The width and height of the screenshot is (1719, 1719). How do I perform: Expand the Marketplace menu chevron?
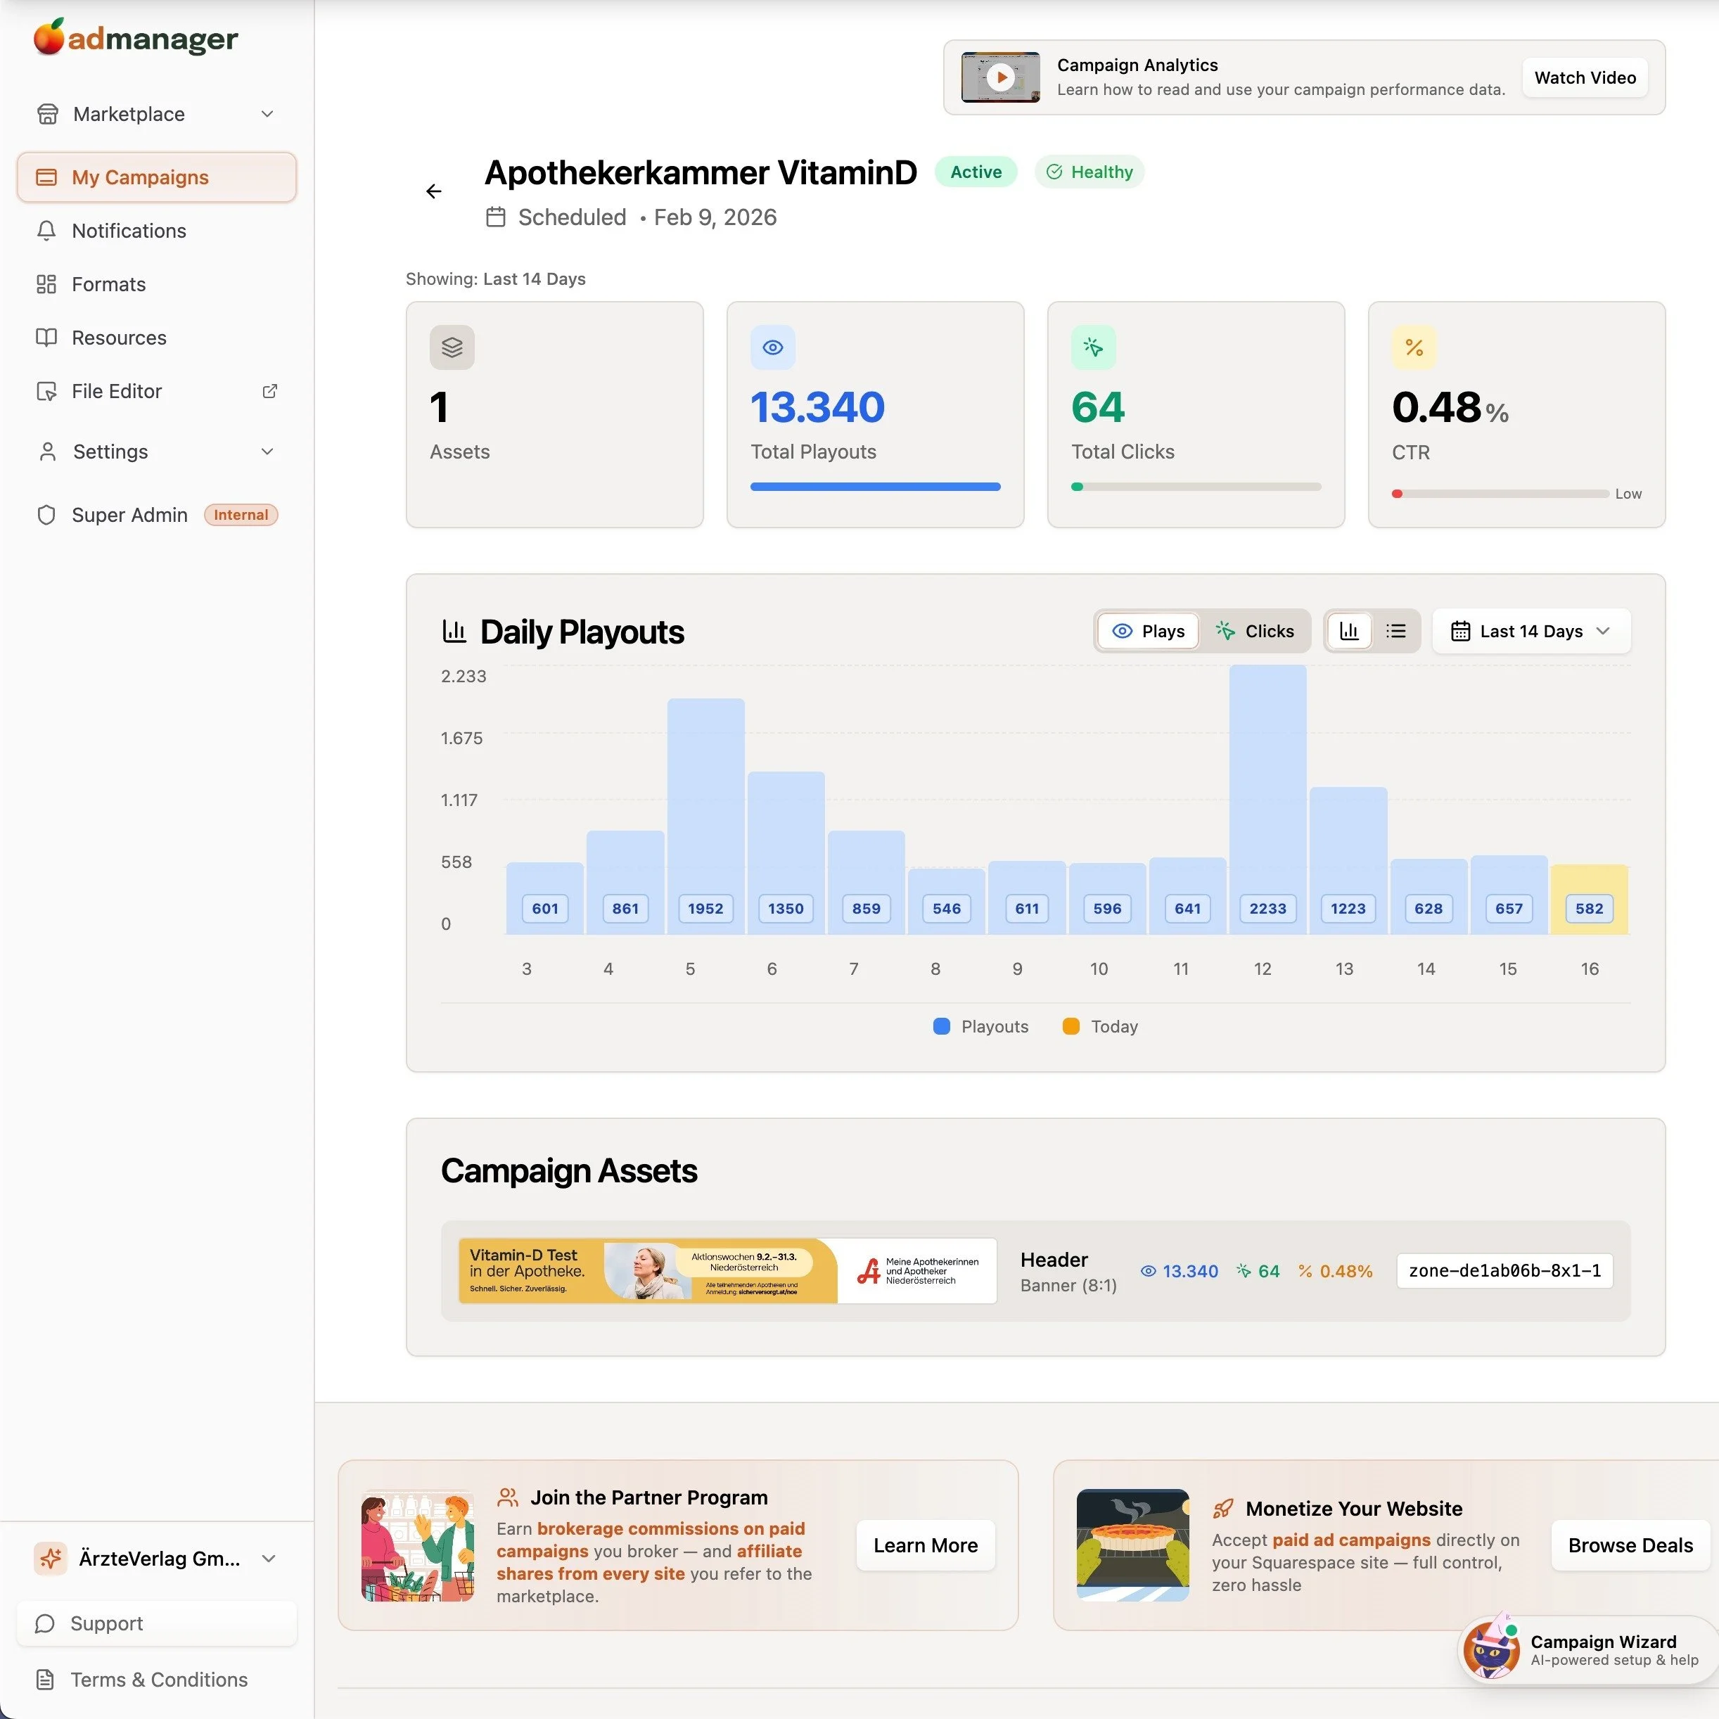click(x=267, y=114)
